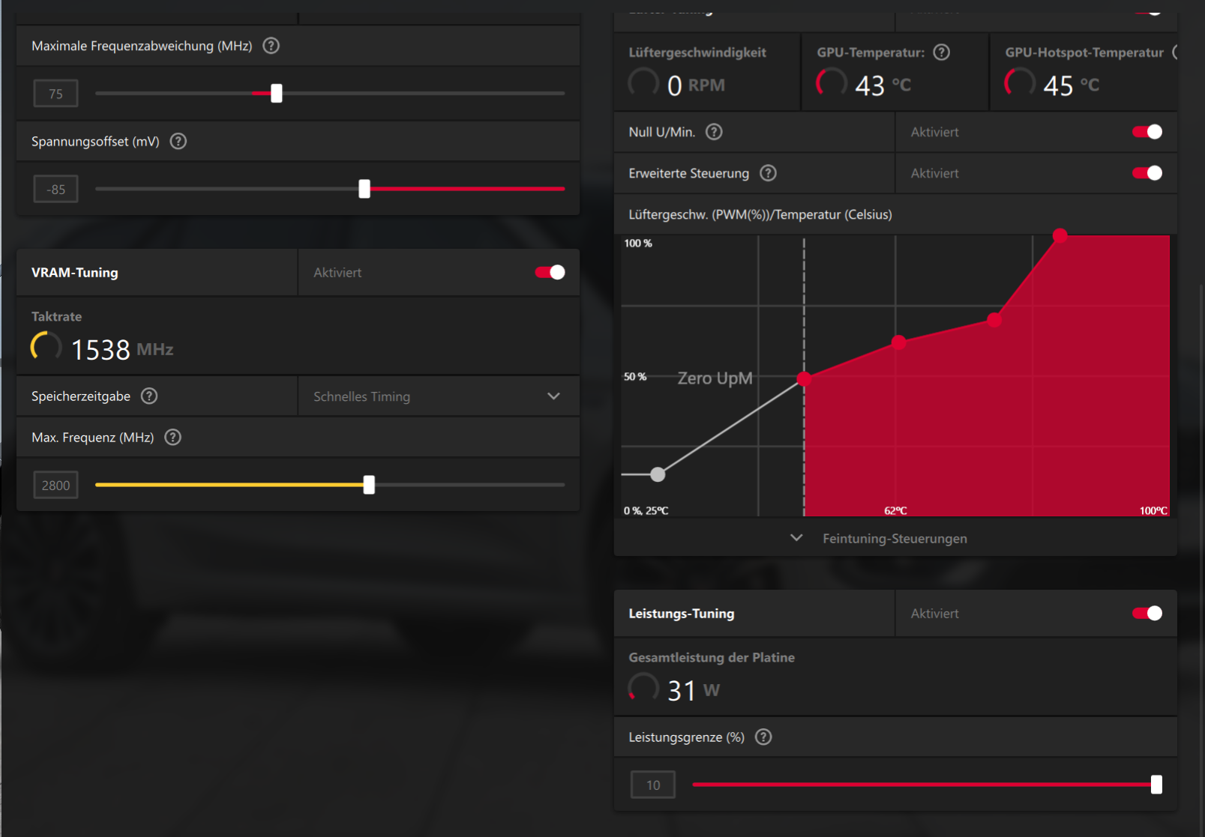Viewport: 1205px width, 837px height.
Task: Open help icon beside Speicherzeitgabe
Action: click(x=149, y=396)
